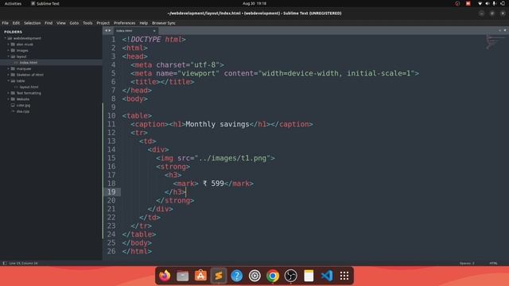Open layout.html in the table folder
Screen dimensions: 509x286
29,87
